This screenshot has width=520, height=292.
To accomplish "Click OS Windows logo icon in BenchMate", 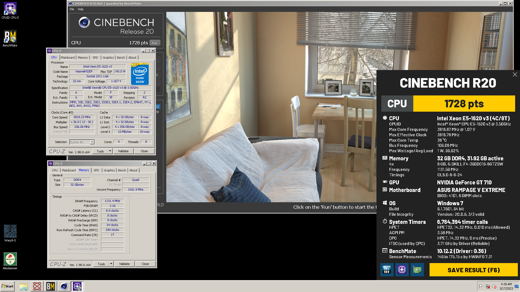I will coord(385,203).
